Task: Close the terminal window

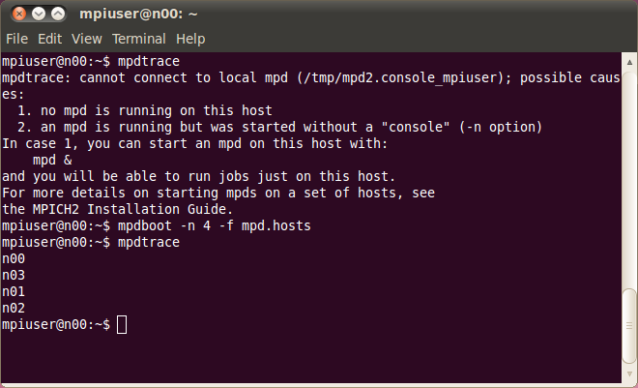Action: click(x=19, y=15)
